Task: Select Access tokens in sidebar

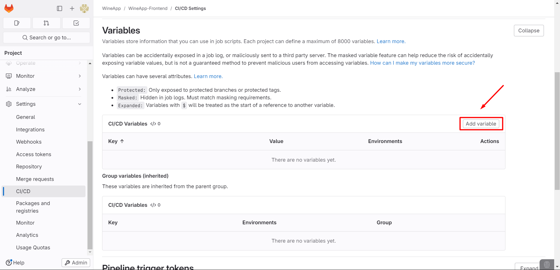Action: point(34,154)
